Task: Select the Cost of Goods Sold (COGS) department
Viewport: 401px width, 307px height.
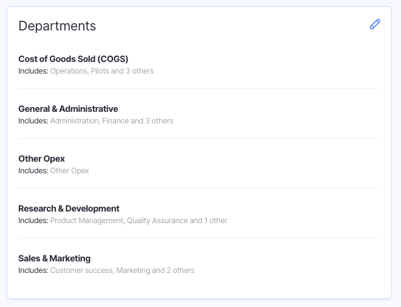Action: click(73, 59)
